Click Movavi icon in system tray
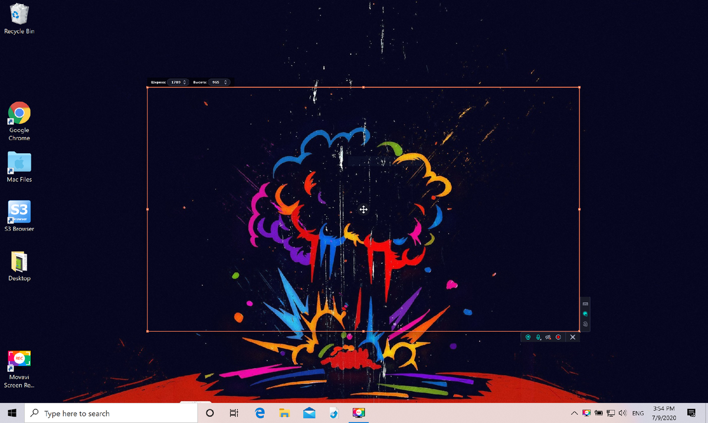The height and width of the screenshot is (423, 708). pyautogui.click(x=586, y=414)
